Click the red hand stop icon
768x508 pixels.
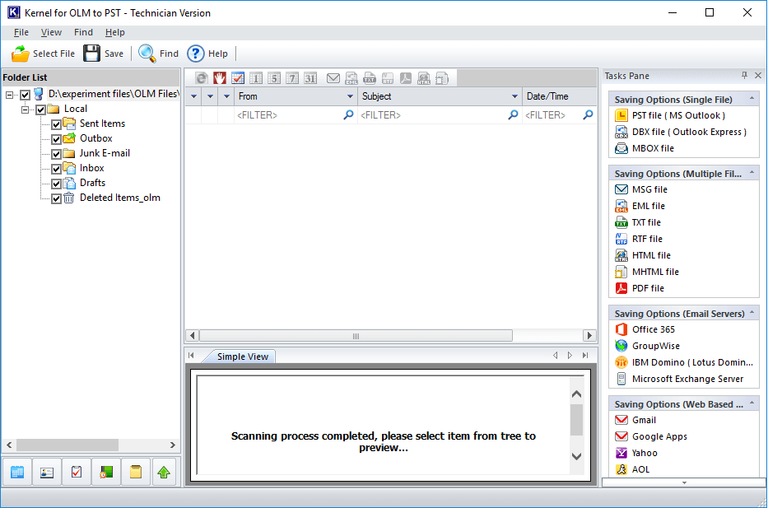tap(220, 78)
